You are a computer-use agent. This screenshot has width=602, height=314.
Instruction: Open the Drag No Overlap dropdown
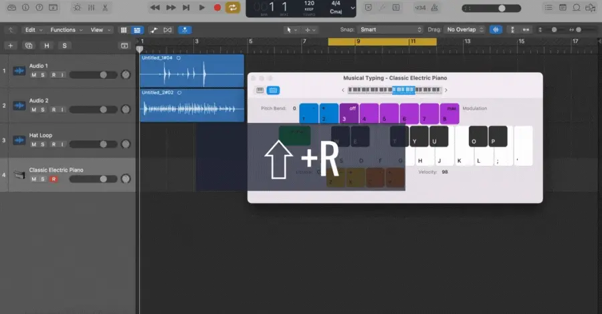464,29
